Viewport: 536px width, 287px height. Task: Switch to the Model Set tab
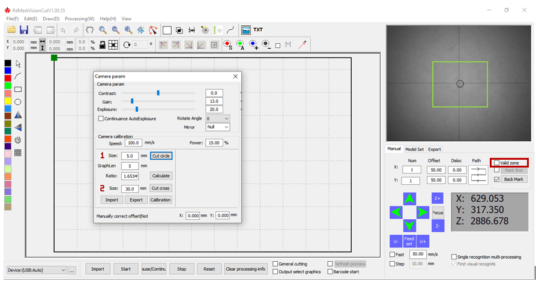414,149
